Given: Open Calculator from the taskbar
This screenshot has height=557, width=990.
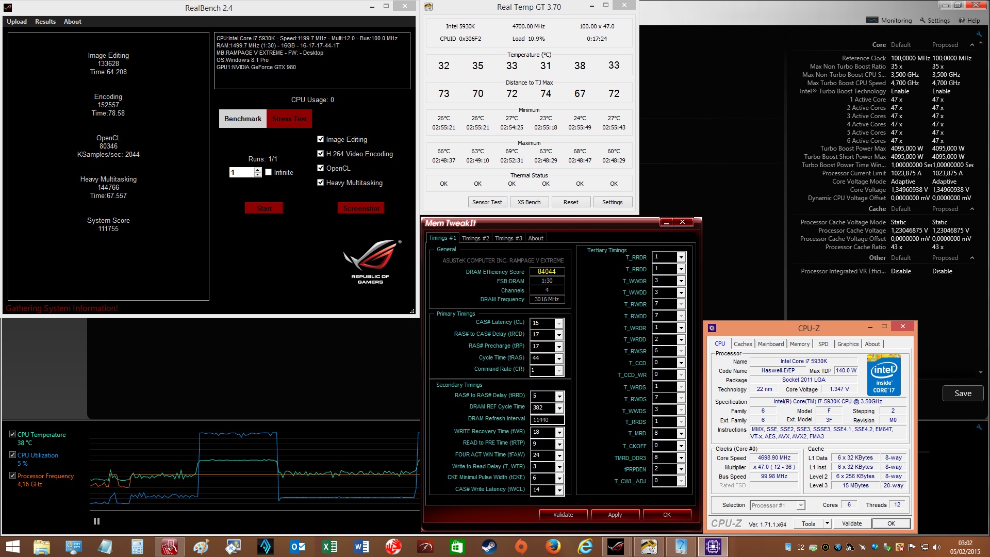Looking at the screenshot, I should click(137, 547).
